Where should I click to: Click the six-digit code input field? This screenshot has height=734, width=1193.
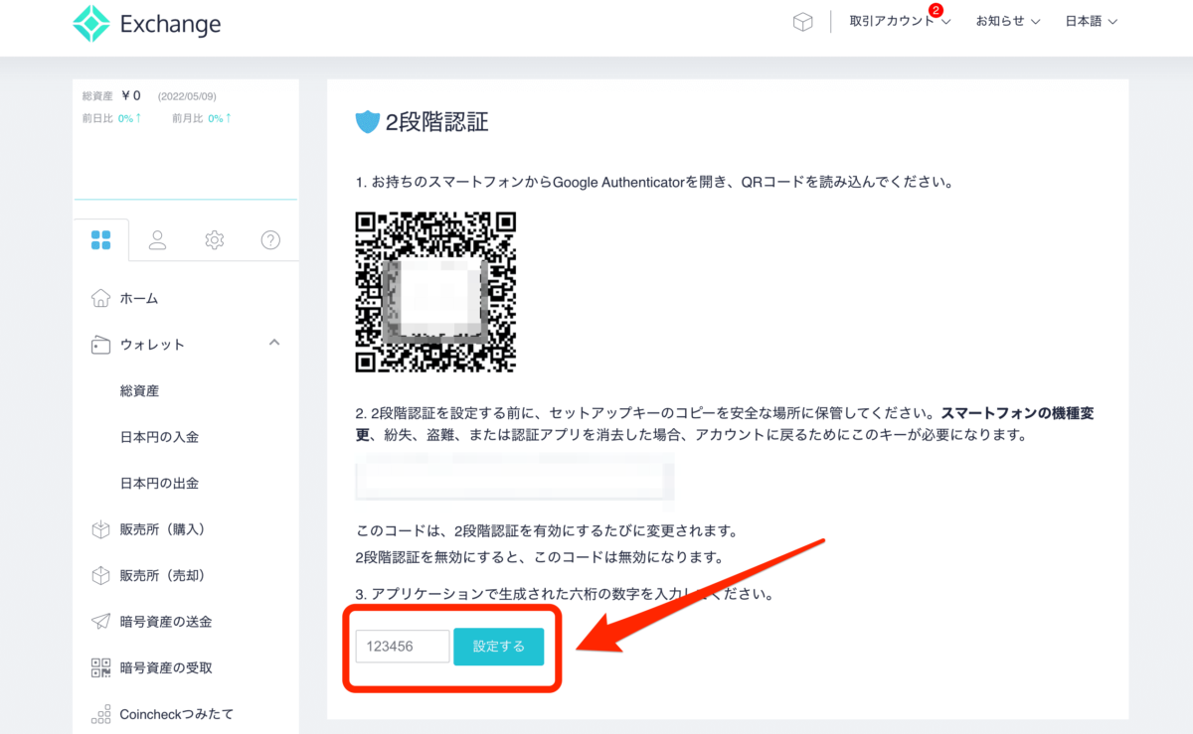click(x=403, y=647)
